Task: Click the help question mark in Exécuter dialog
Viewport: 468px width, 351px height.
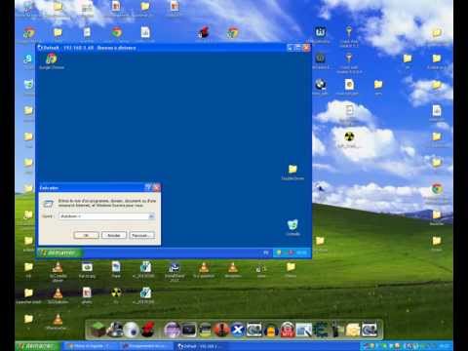Action: point(148,187)
